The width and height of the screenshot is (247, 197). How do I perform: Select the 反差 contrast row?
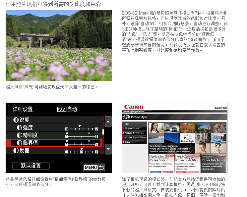pyautogui.click(x=54, y=151)
